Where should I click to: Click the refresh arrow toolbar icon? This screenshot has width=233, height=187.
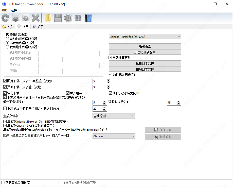(5, 18)
